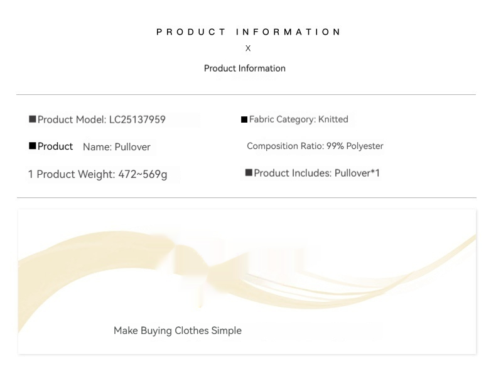Screen dimensions: 496x371
Task: Click the number 1 before Product Weight
Action: pyautogui.click(x=30, y=174)
